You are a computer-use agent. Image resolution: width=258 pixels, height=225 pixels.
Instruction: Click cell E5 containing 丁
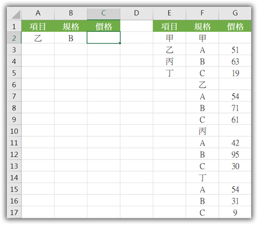169,73
